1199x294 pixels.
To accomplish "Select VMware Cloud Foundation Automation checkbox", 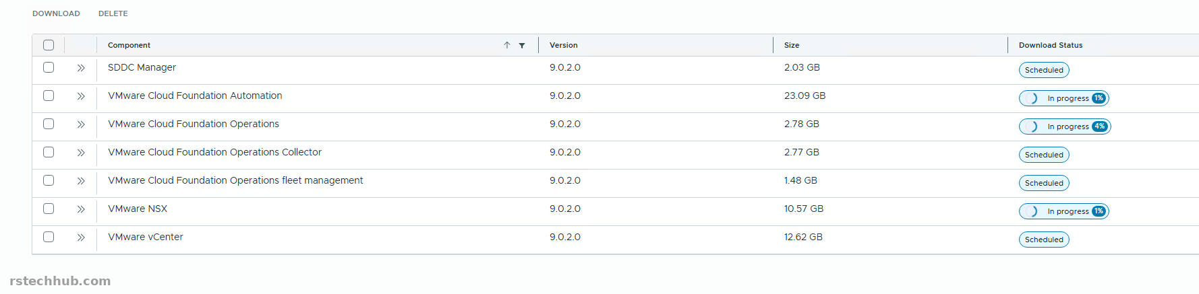I will 49,96.
